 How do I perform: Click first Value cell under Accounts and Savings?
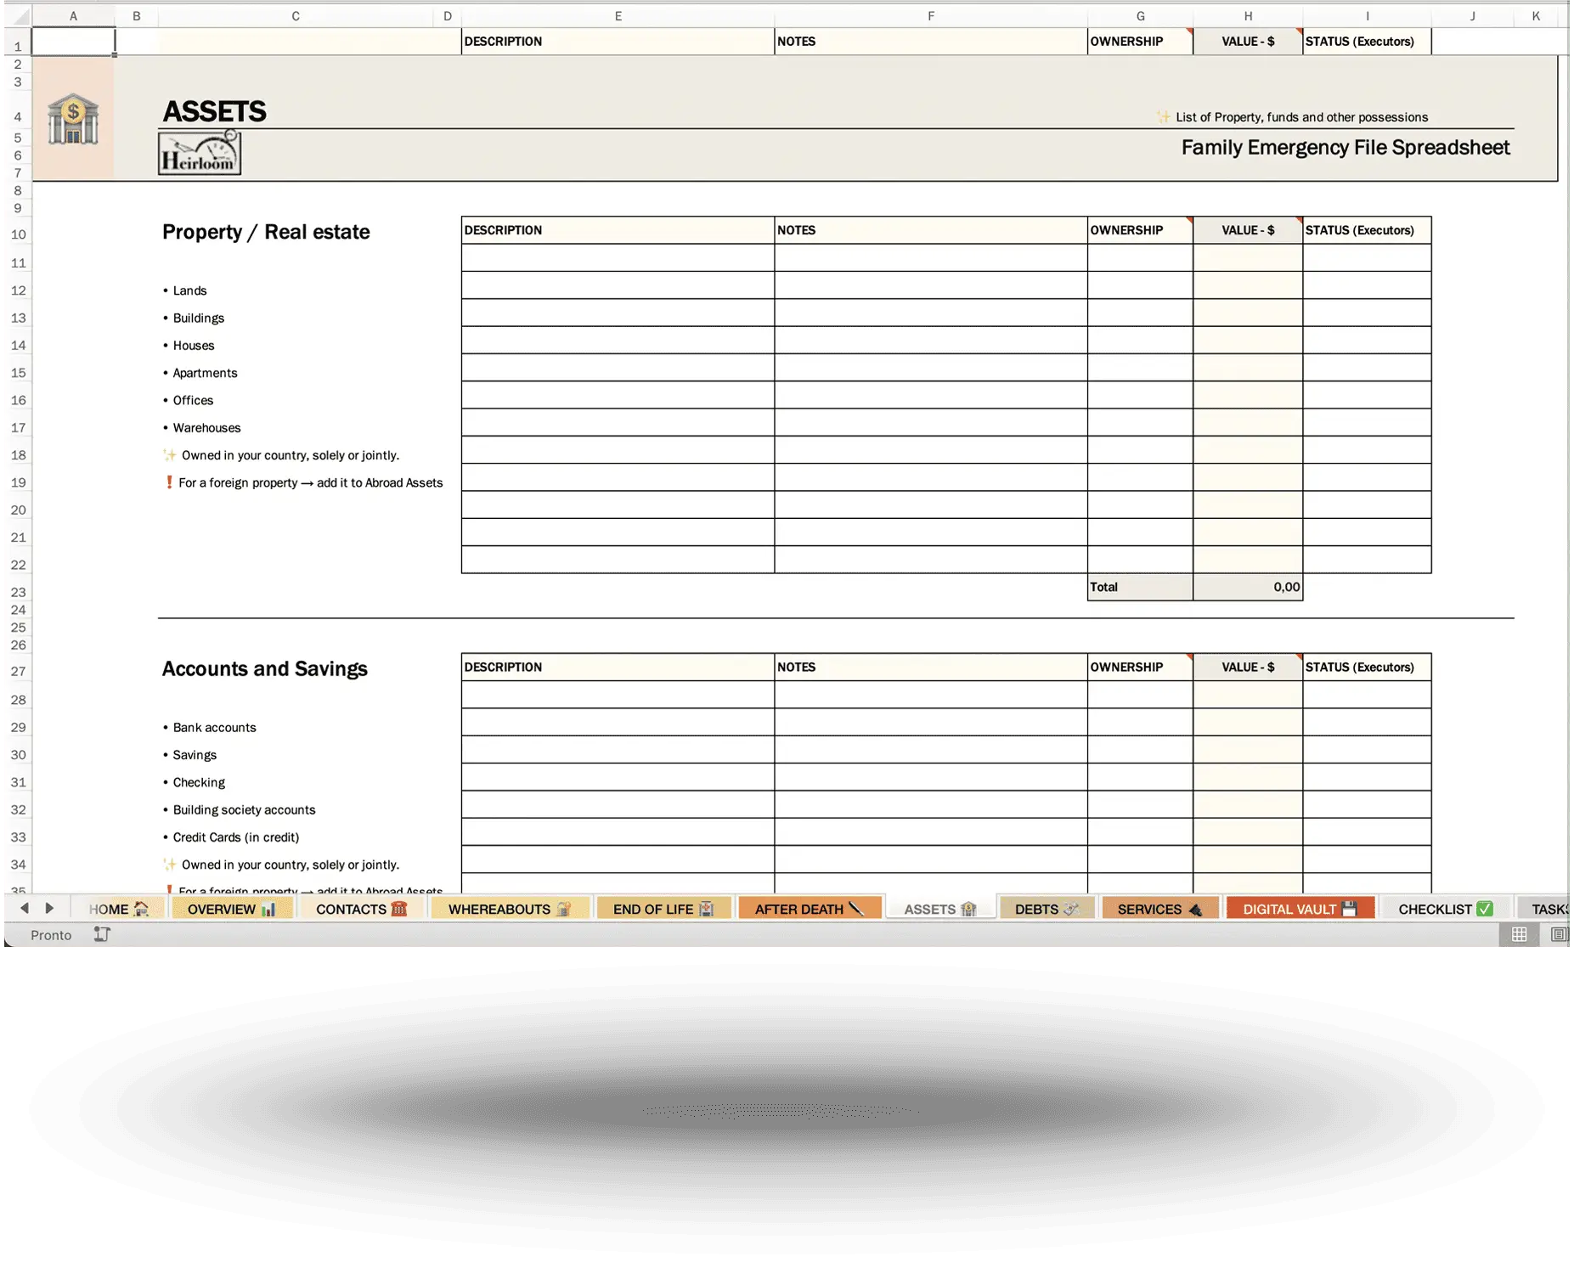point(1247,695)
